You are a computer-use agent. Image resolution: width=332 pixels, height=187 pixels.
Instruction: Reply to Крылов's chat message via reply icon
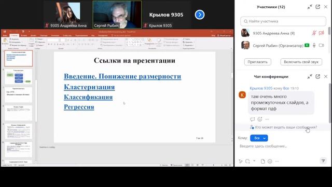(253, 119)
